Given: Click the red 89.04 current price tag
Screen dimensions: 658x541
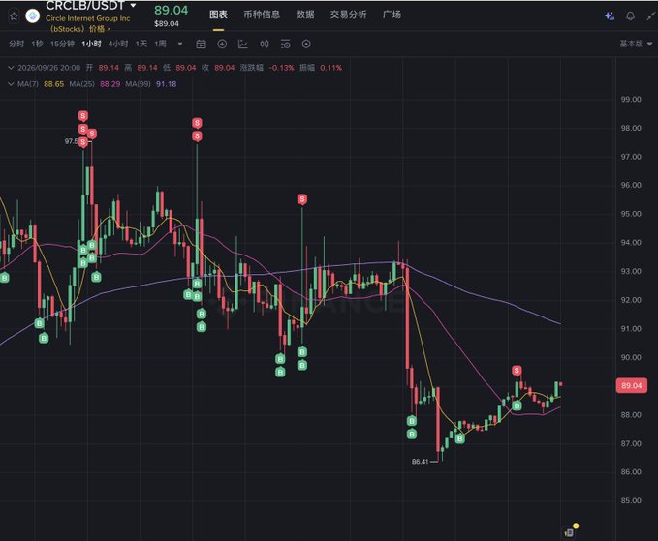Looking at the screenshot, I should point(632,385).
